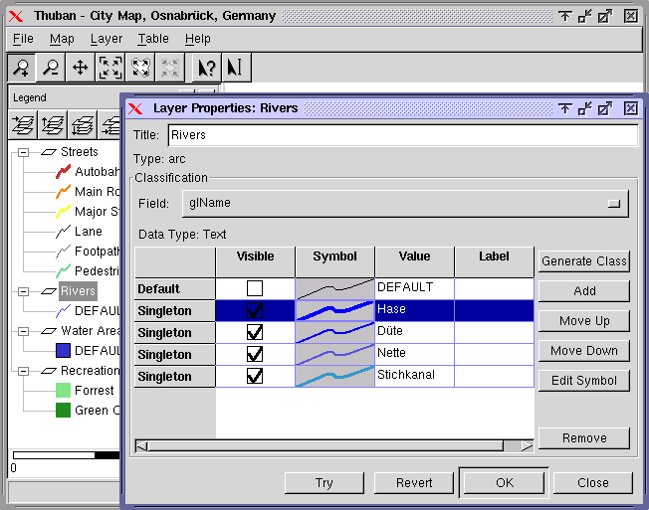Screen dimensions: 649x510
Task: Select the Identify shape tool
Action: 207,68
